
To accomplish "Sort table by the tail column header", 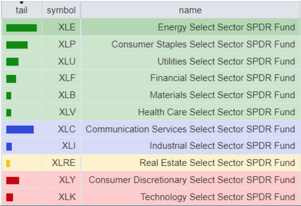I will pyautogui.click(x=21, y=10).
